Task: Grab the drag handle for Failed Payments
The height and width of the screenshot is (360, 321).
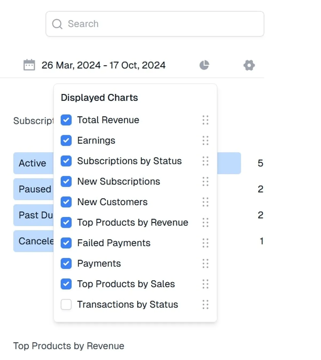Action: 205,243
